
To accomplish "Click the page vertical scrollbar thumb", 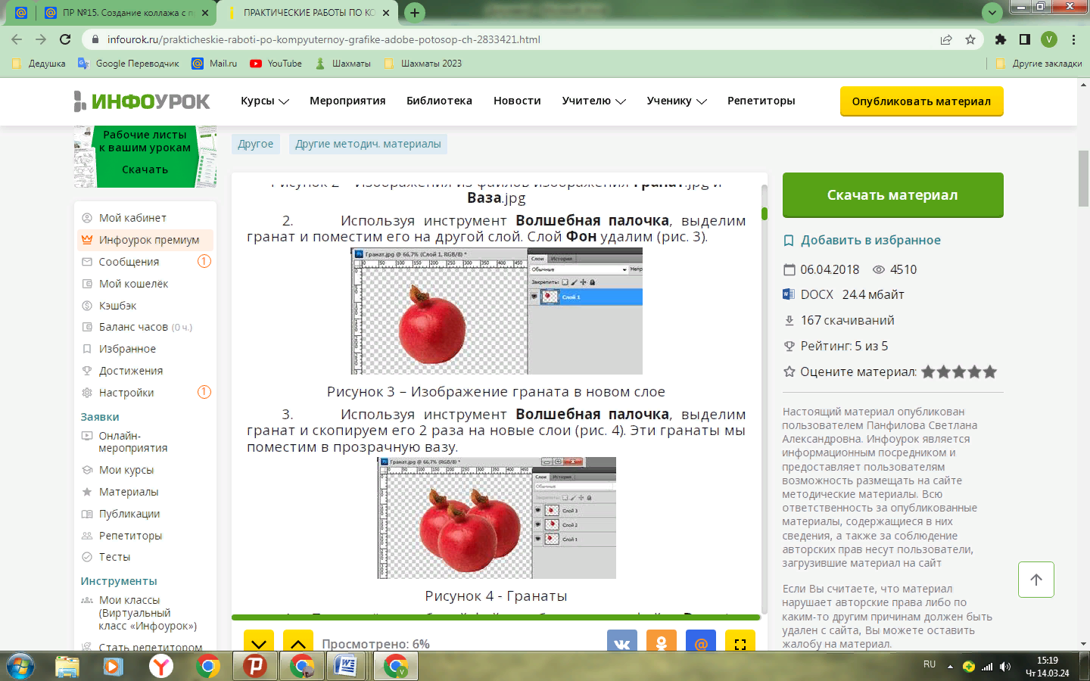I will coord(1083,179).
